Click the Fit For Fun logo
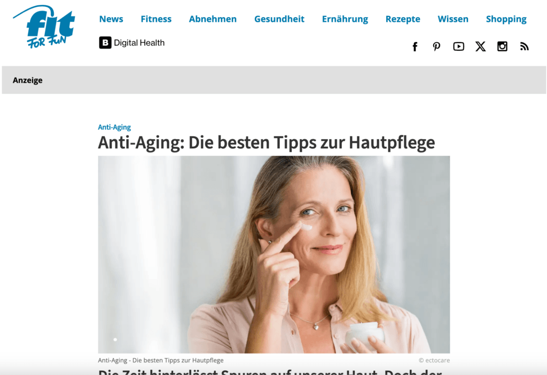Image resolution: width=547 pixels, height=375 pixels. pos(44,27)
